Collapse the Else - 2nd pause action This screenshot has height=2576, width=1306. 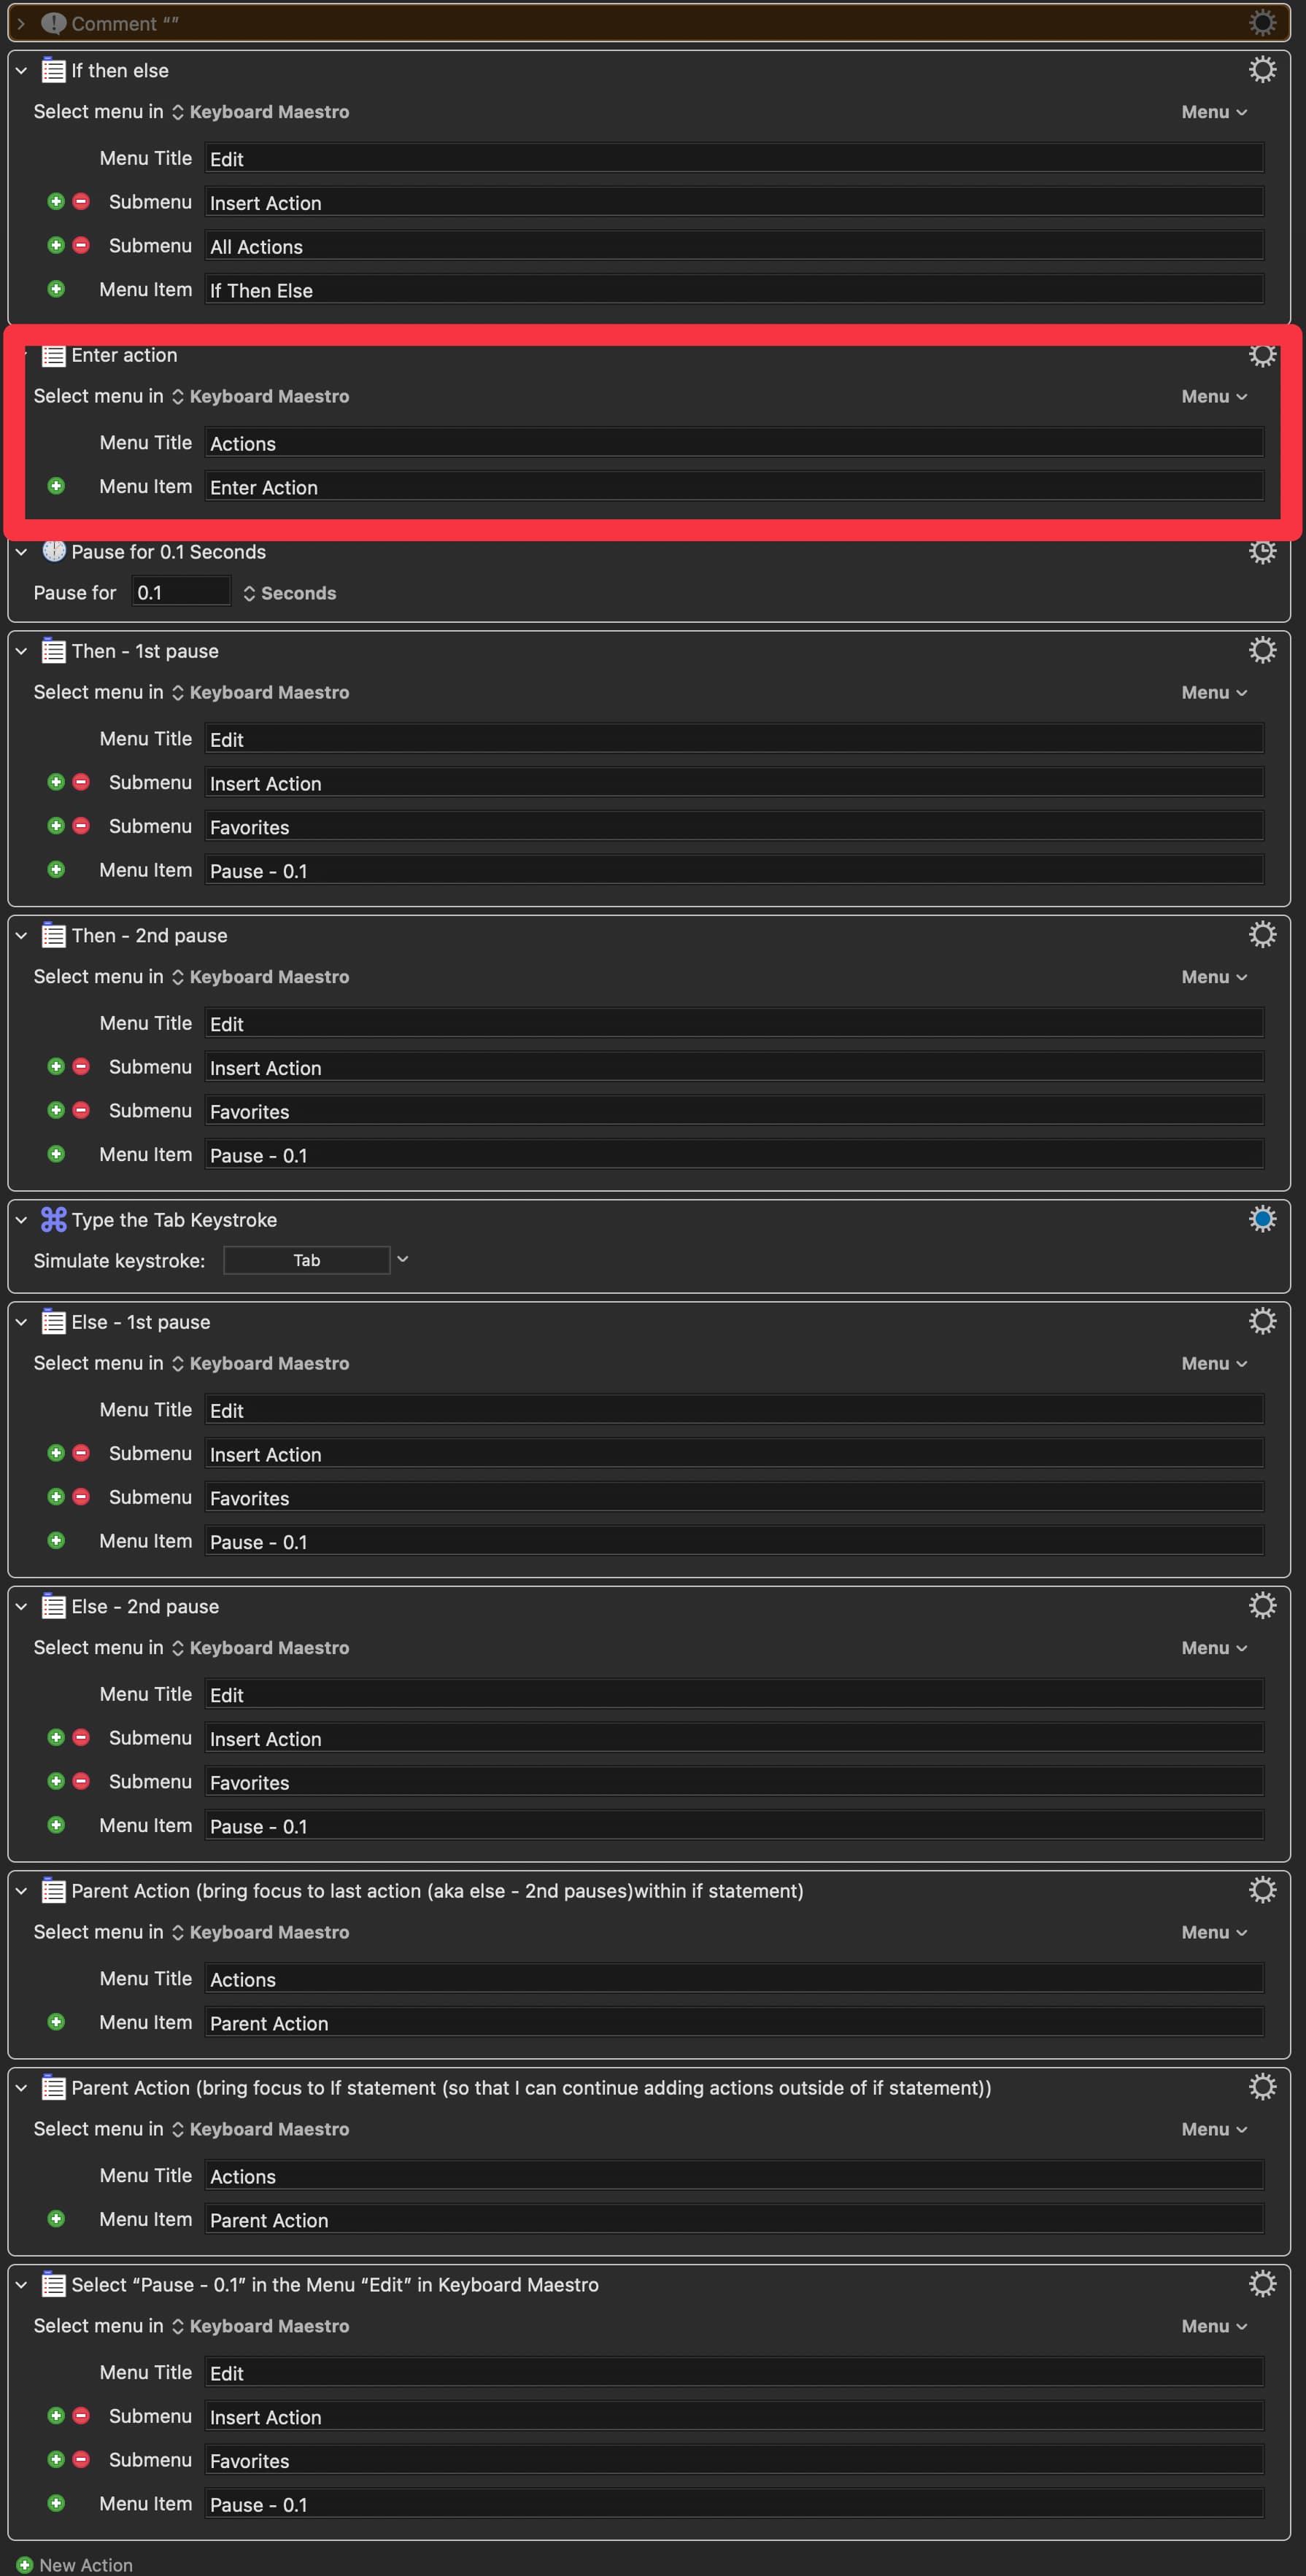[21, 1606]
